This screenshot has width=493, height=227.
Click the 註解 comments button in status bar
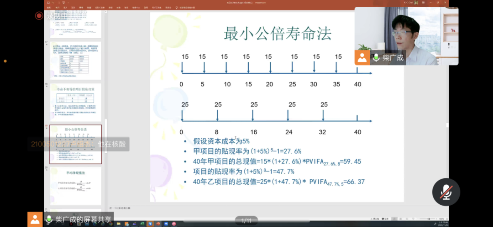tap(385, 219)
